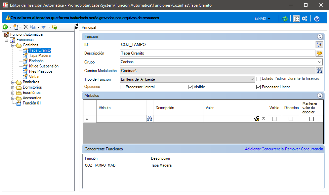Check Mantener valor de disociar box

[x=311, y=119]
